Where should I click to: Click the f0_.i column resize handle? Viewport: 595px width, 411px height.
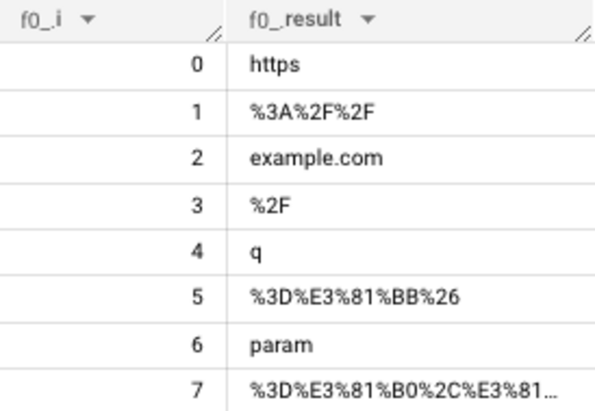[x=214, y=34]
